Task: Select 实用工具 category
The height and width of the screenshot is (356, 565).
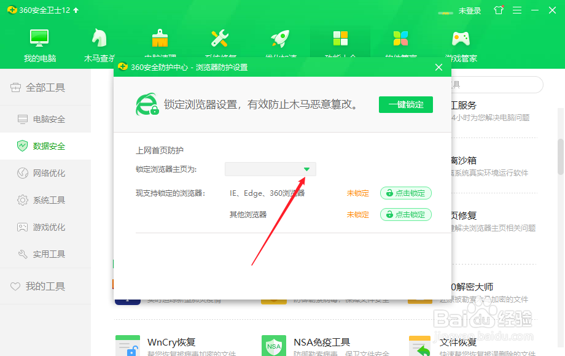Action: pos(45,254)
